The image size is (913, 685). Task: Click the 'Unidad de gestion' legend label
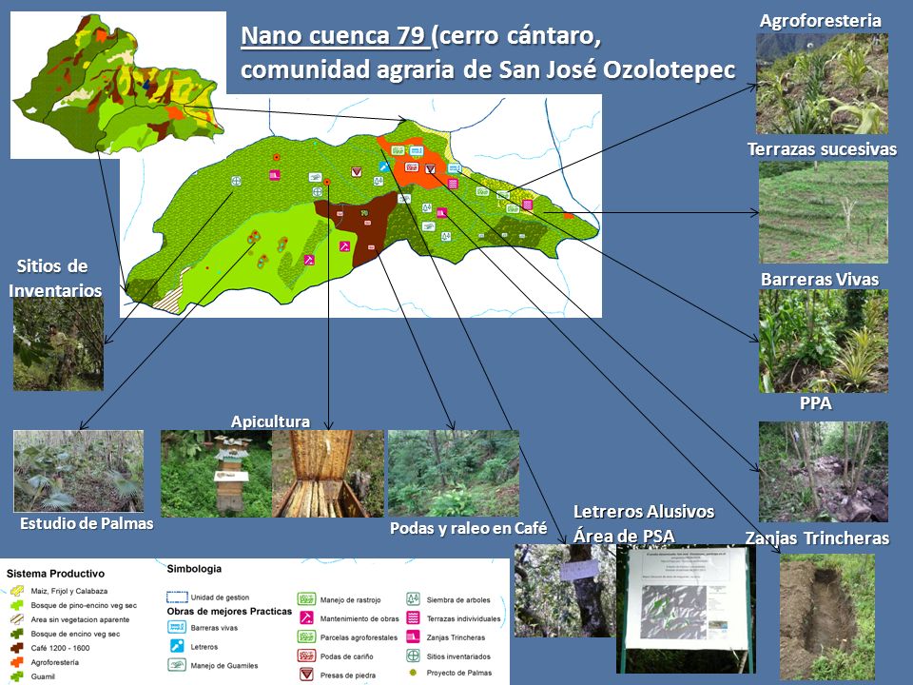[x=220, y=597]
